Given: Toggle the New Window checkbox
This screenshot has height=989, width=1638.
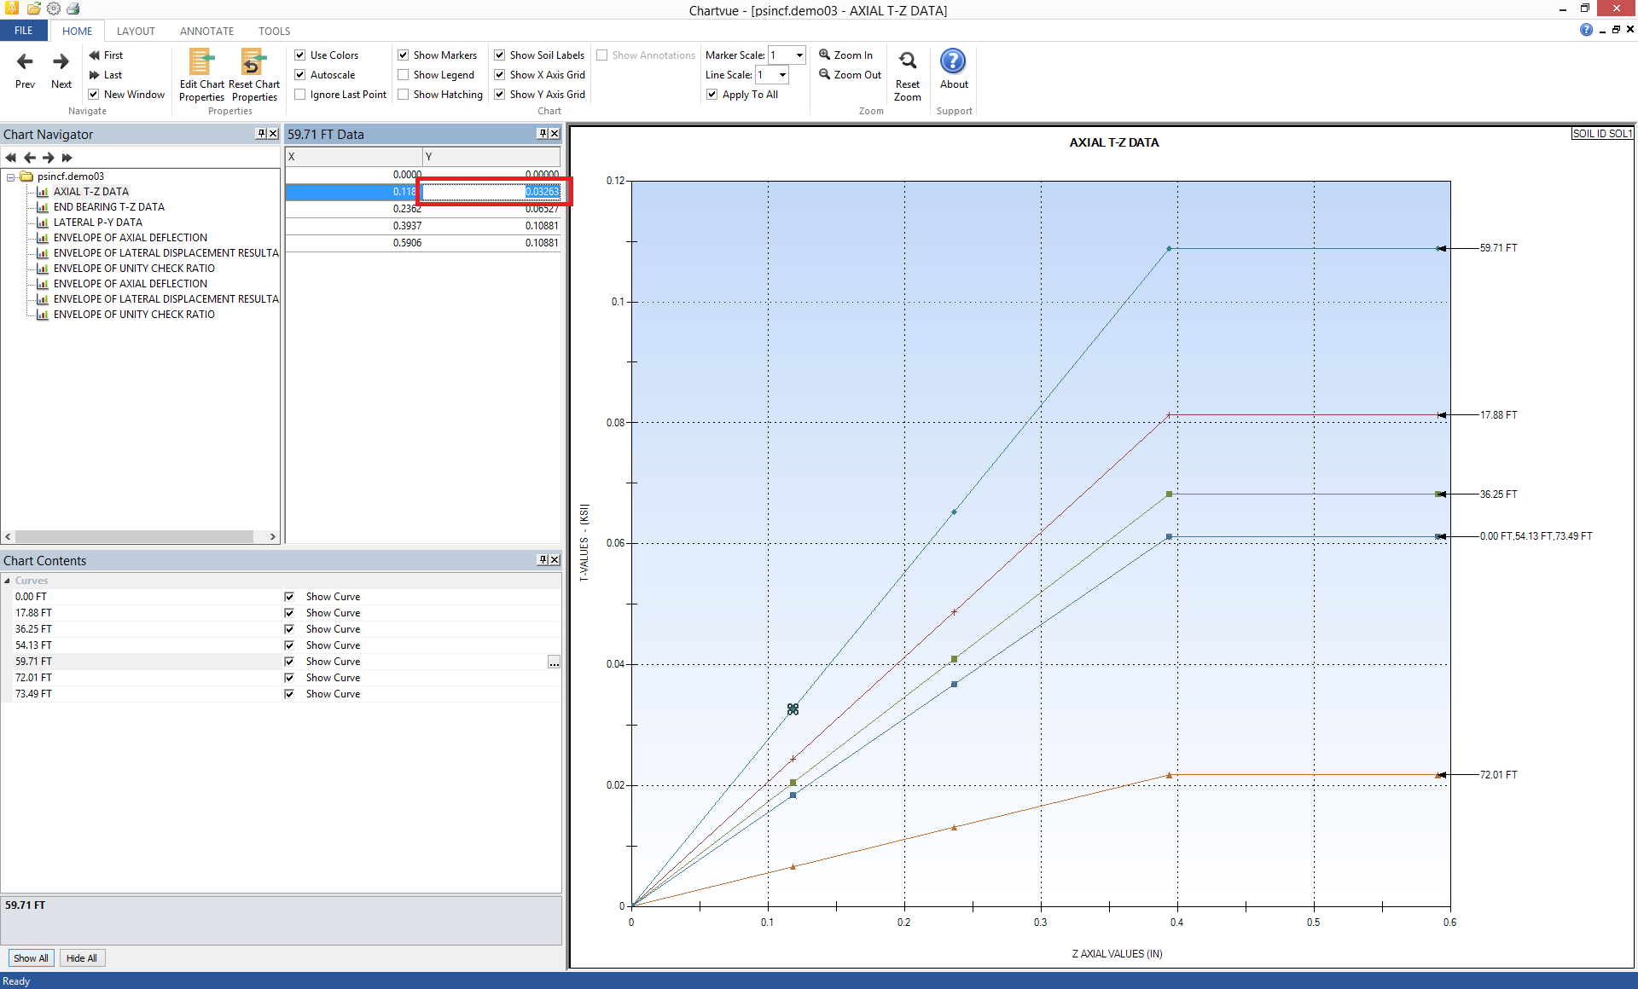Looking at the screenshot, I should tap(94, 95).
